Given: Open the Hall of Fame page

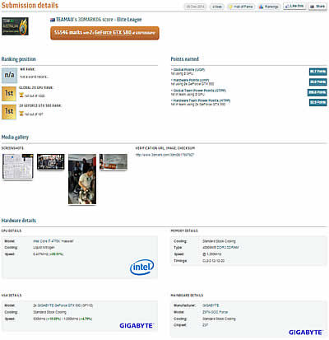Looking at the screenshot, I should 241,7.
